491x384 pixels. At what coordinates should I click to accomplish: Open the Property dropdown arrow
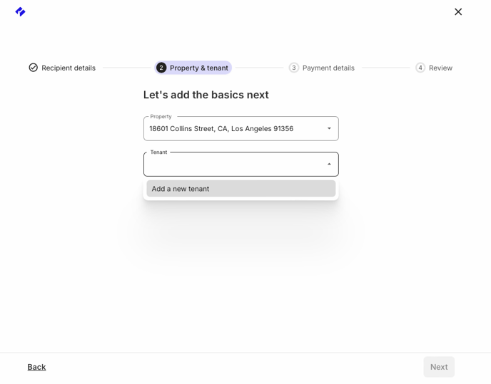(329, 128)
